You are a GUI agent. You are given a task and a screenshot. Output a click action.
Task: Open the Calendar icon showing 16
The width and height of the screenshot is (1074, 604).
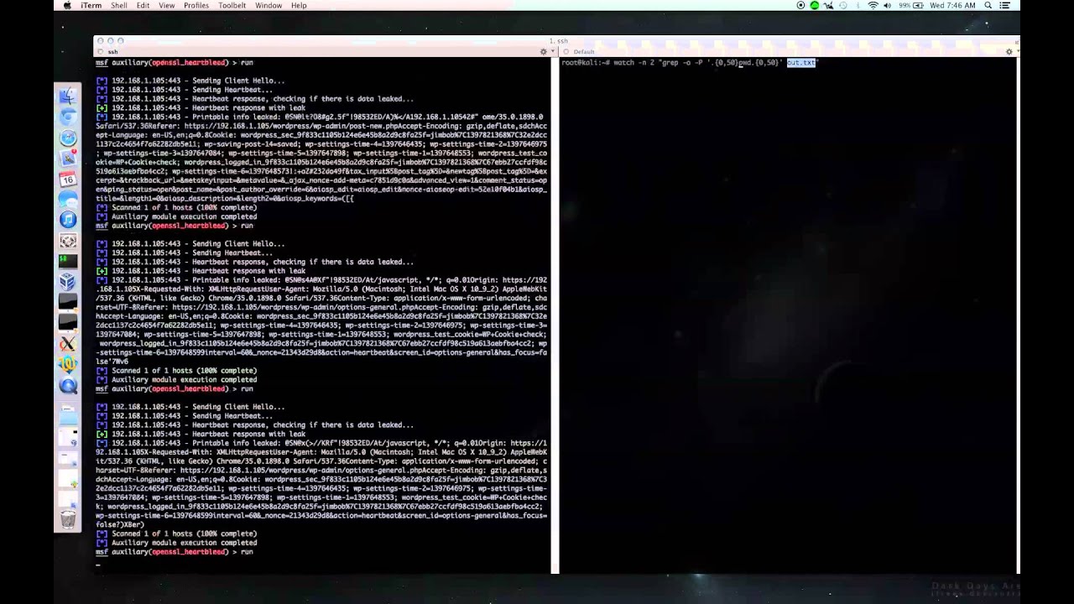[68, 179]
